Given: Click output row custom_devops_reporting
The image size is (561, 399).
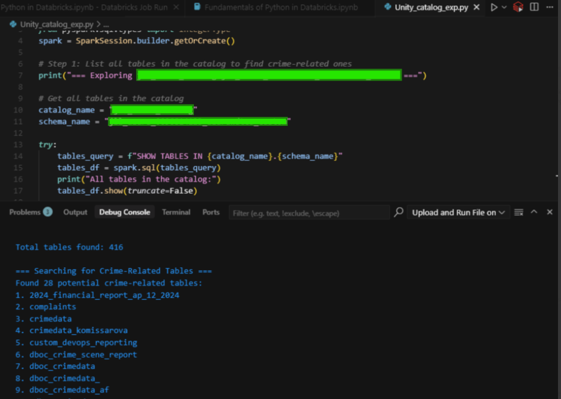Looking at the screenshot, I should tap(76, 342).
